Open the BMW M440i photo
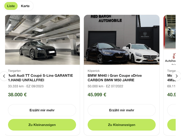The width and height of the screenshot is (181, 137). pyautogui.click(x=122, y=40)
